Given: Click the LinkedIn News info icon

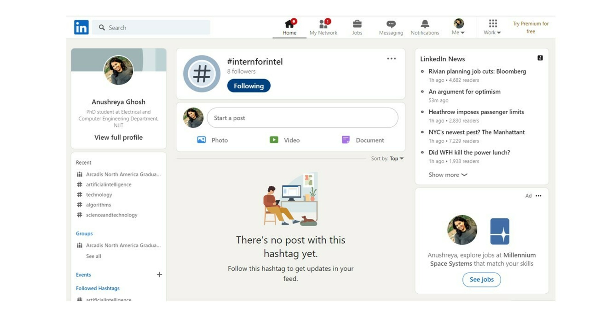Looking at the screenshot, I should 540,58.
